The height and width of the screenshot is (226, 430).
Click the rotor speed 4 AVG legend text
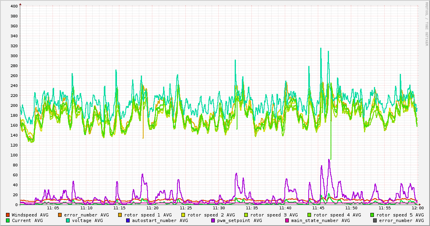(337, 215)
